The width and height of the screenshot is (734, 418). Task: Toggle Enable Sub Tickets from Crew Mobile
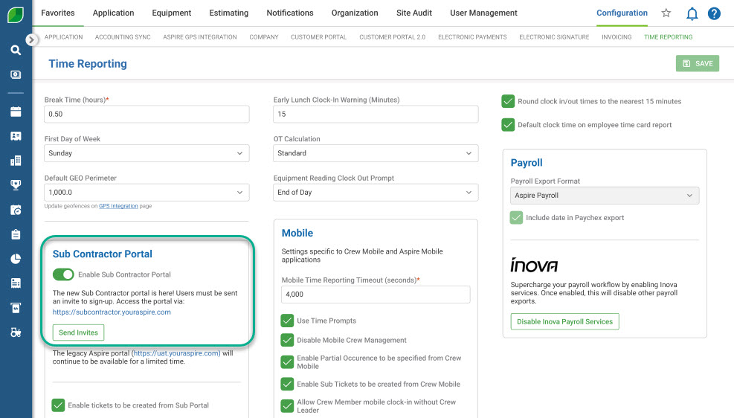[x=287, y=384]
